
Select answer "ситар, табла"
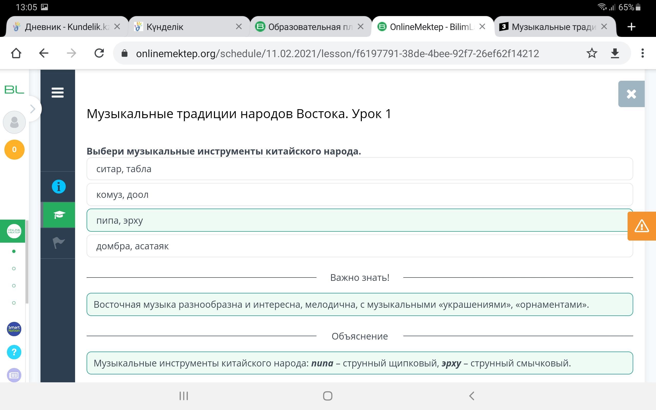coord(360,169)
